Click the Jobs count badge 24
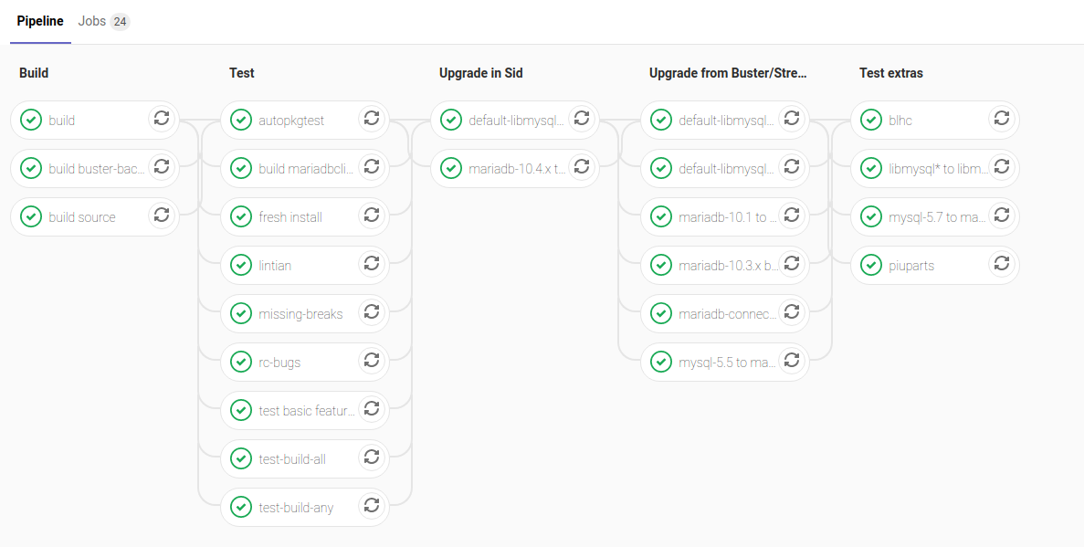This screenshot has height=547, width=1084. click(x=120, y=22)
